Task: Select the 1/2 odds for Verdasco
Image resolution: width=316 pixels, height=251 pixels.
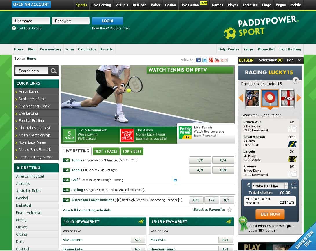Action: click(200, 160)
